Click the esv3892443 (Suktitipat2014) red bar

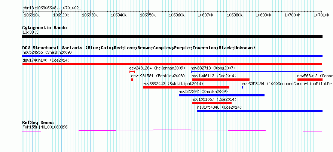(x=186, y=87)
